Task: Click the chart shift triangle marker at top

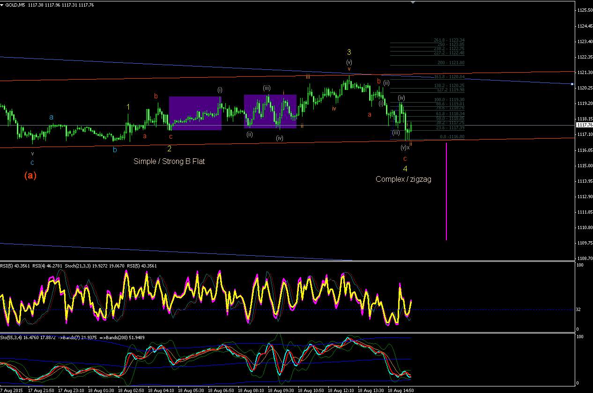Action: click(413, 2)
